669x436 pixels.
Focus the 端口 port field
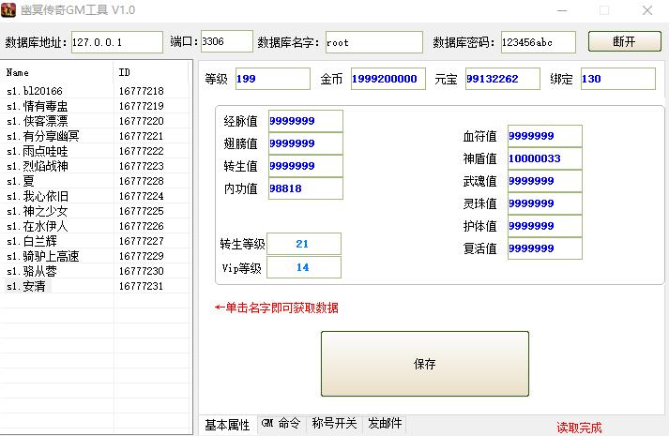226,42
